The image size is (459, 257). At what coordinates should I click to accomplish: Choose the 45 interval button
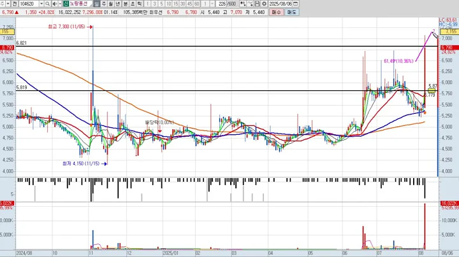(x=190, y=4)
